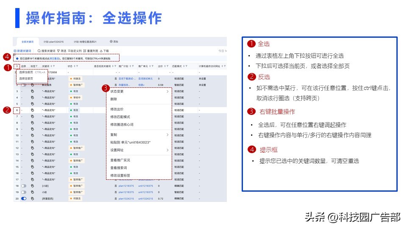Open plan1324215 link in row 20

pos(126,198)
